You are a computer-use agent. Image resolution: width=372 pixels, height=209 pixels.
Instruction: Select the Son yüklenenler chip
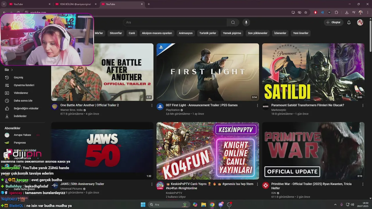[x=257, y=33]
